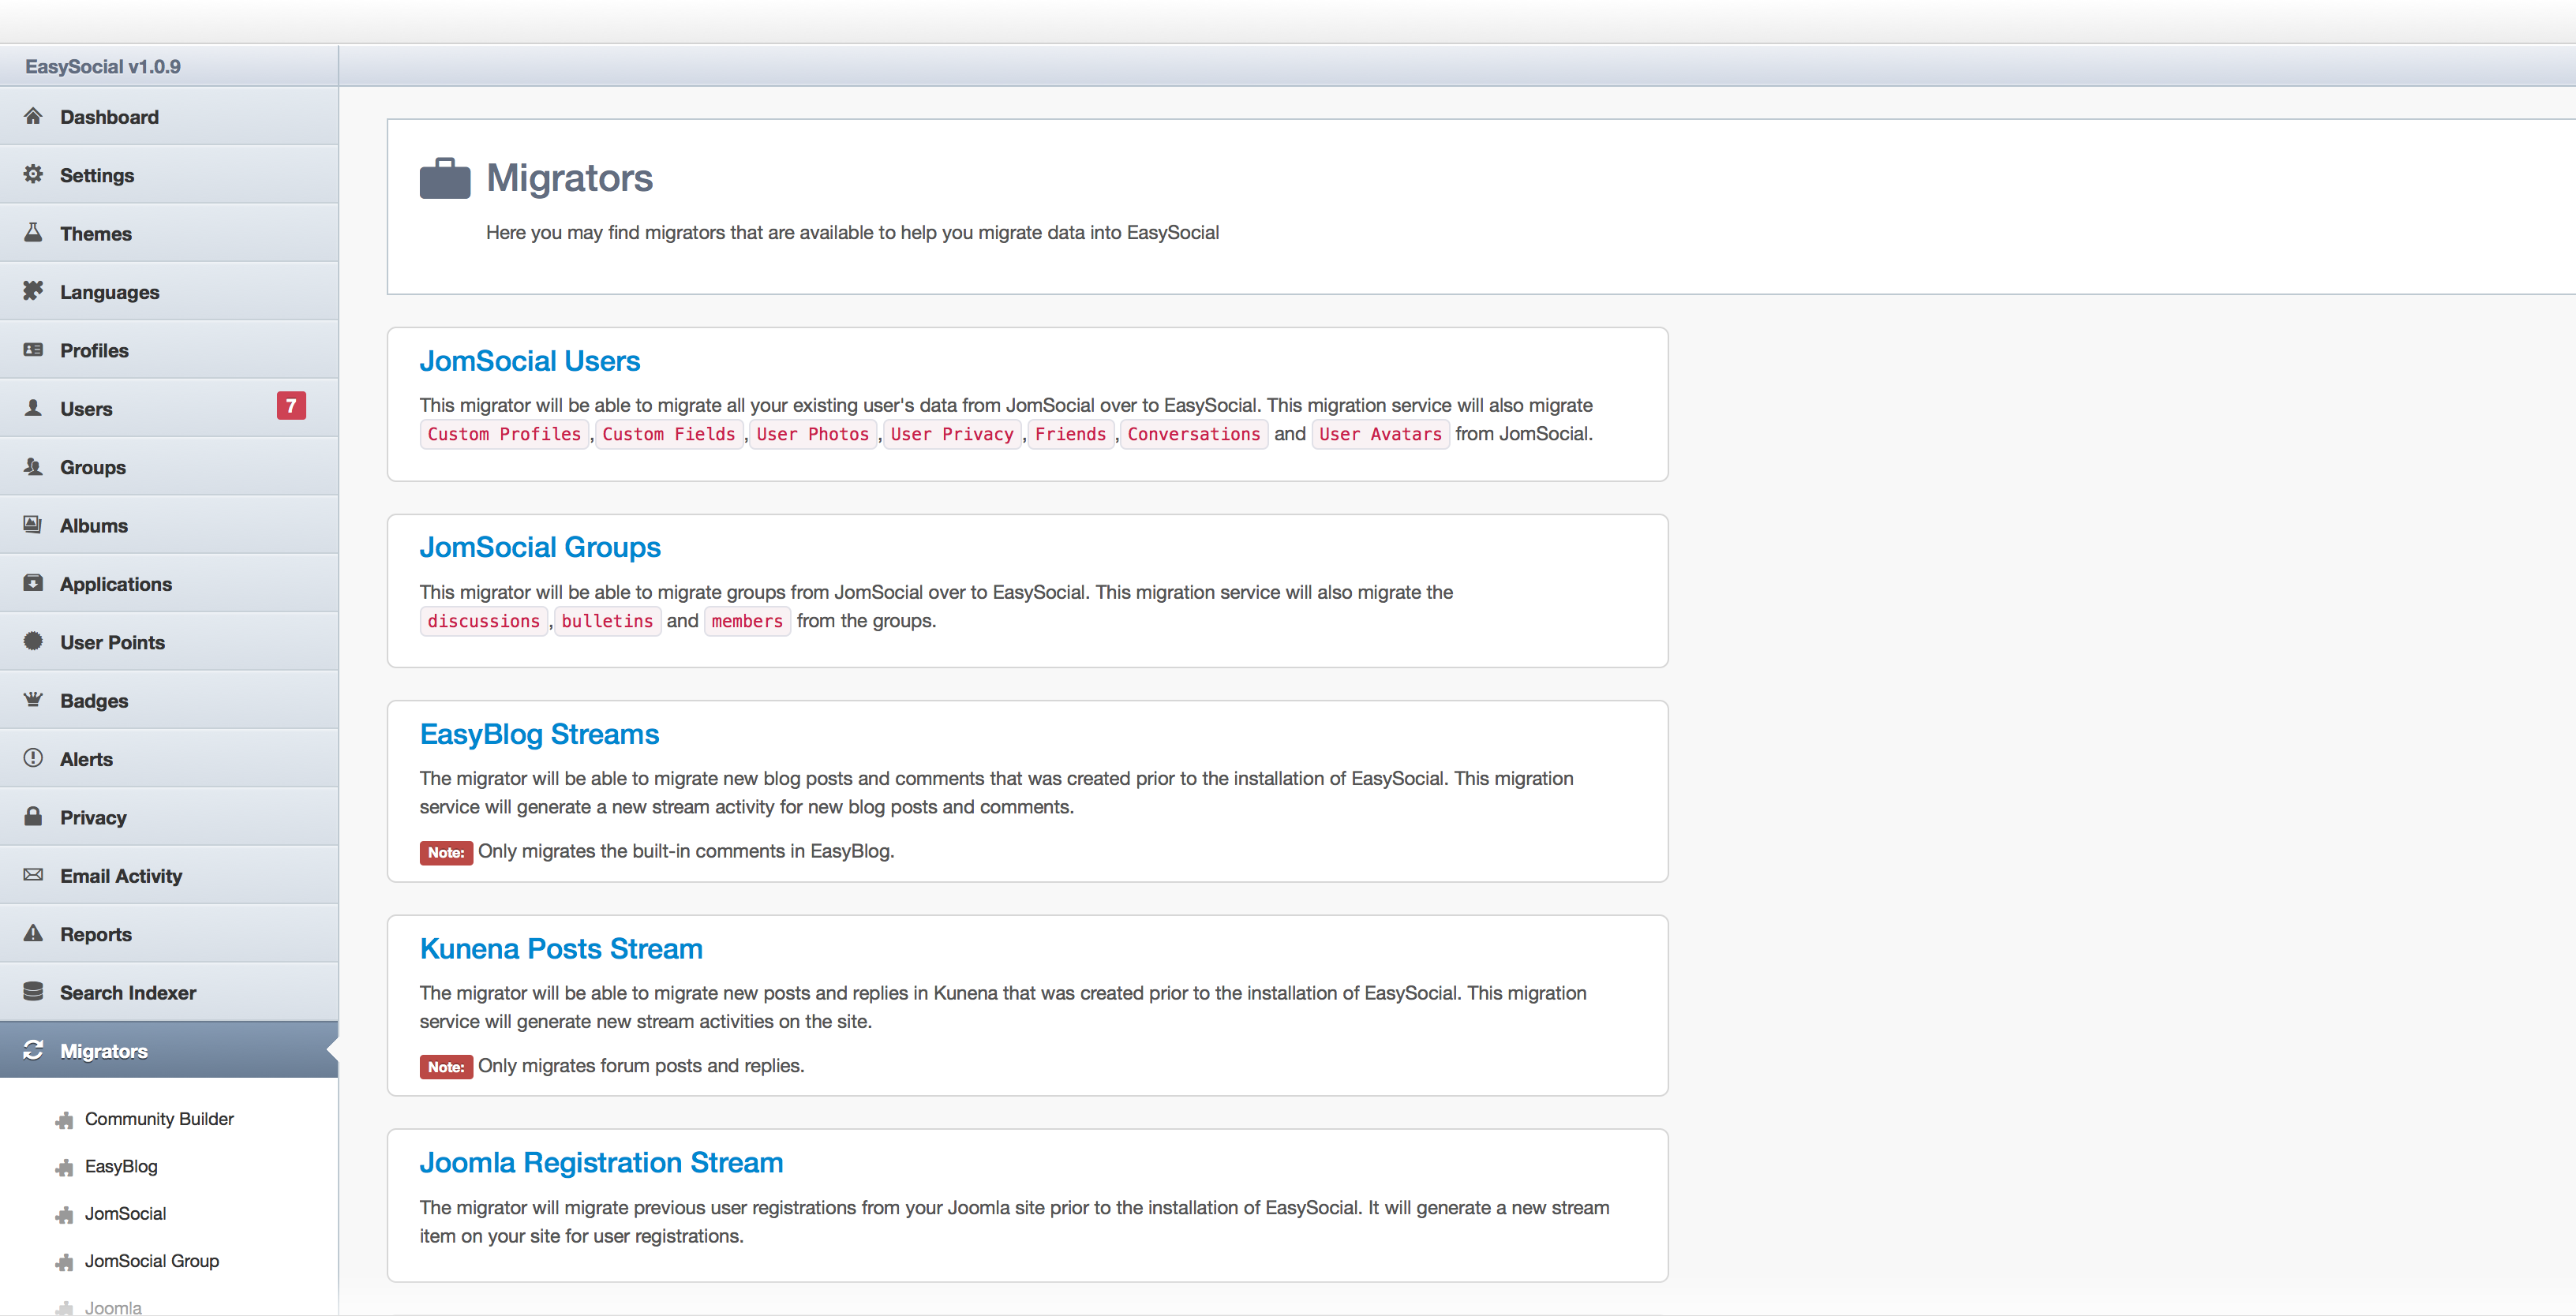
Task: Click the User Photos code tag
Action: [x=813, y=434]
